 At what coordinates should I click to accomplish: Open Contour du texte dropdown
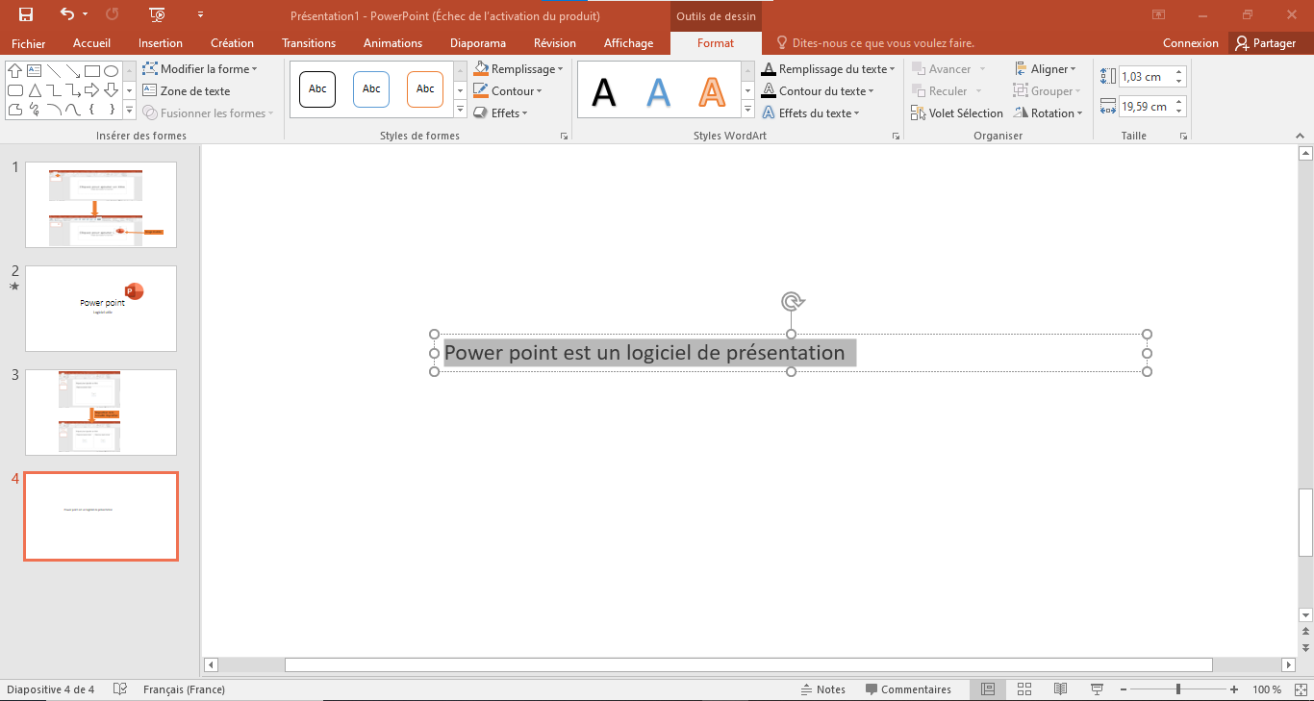pos(818,91)
